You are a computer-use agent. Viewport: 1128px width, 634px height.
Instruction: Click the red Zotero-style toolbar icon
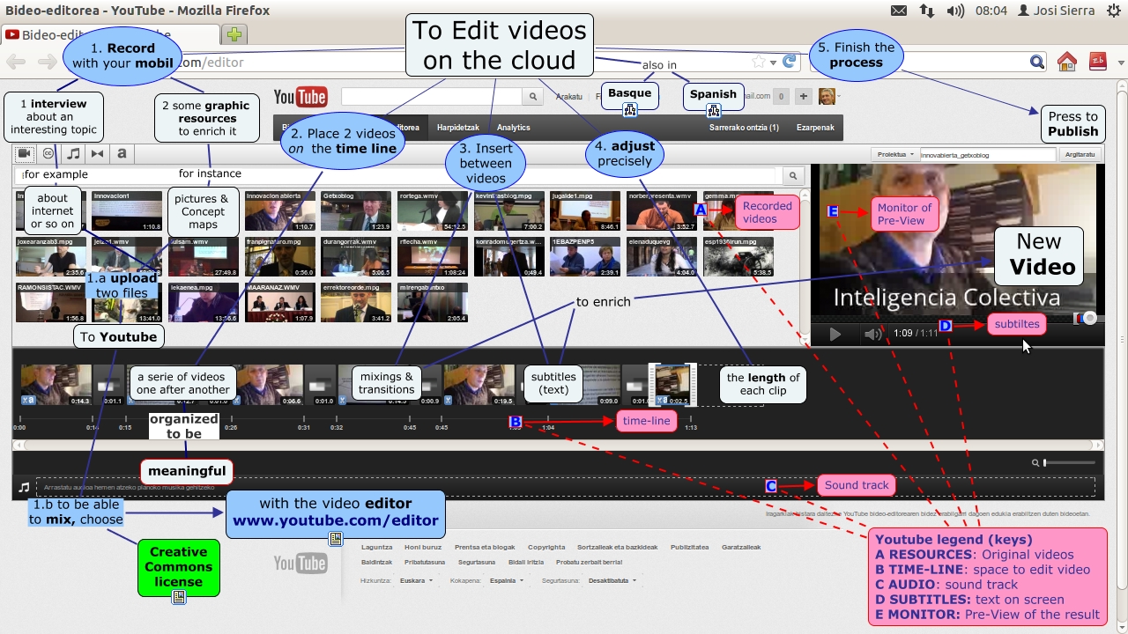pos(1097,62)
